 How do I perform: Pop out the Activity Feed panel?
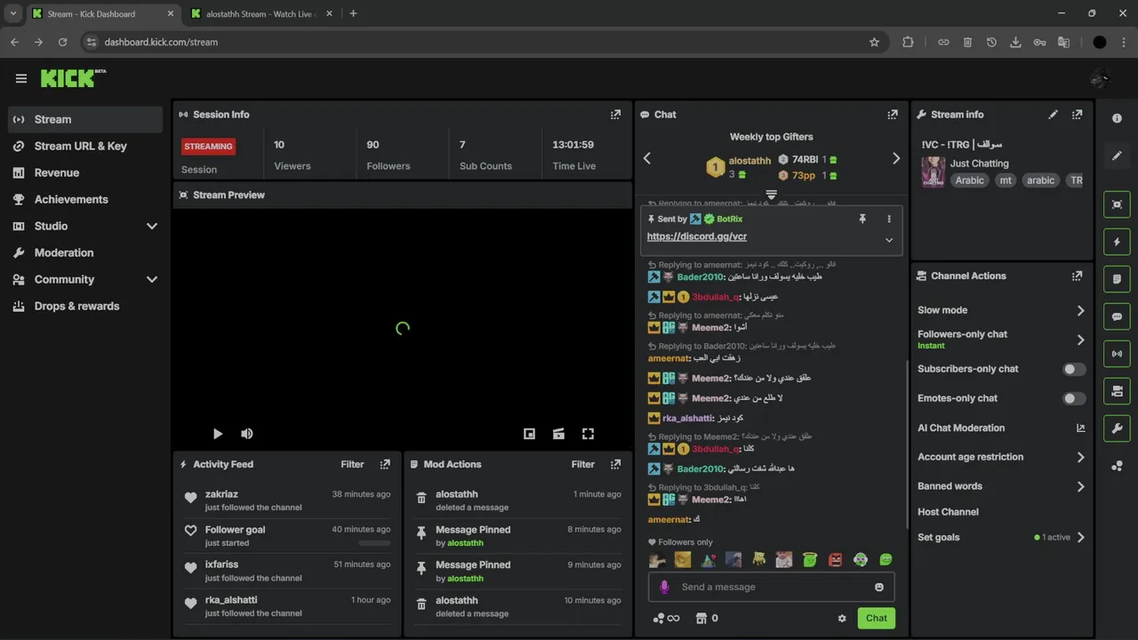point(385,464)
